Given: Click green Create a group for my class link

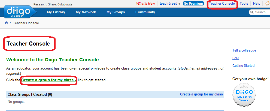Looking at the screenshot, I should (x=49, y=80).
